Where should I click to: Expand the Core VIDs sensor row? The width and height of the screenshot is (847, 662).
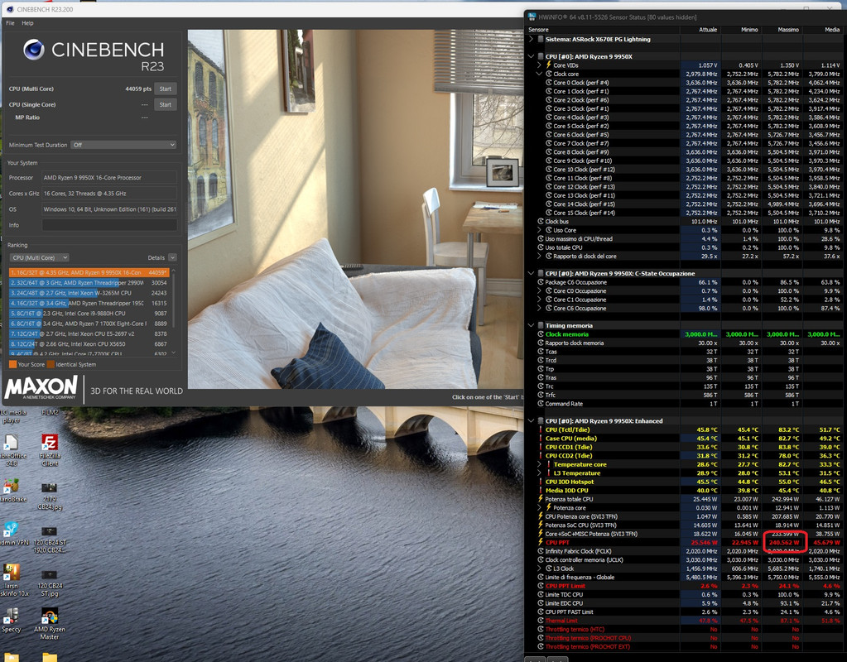[x=539, y=65]
